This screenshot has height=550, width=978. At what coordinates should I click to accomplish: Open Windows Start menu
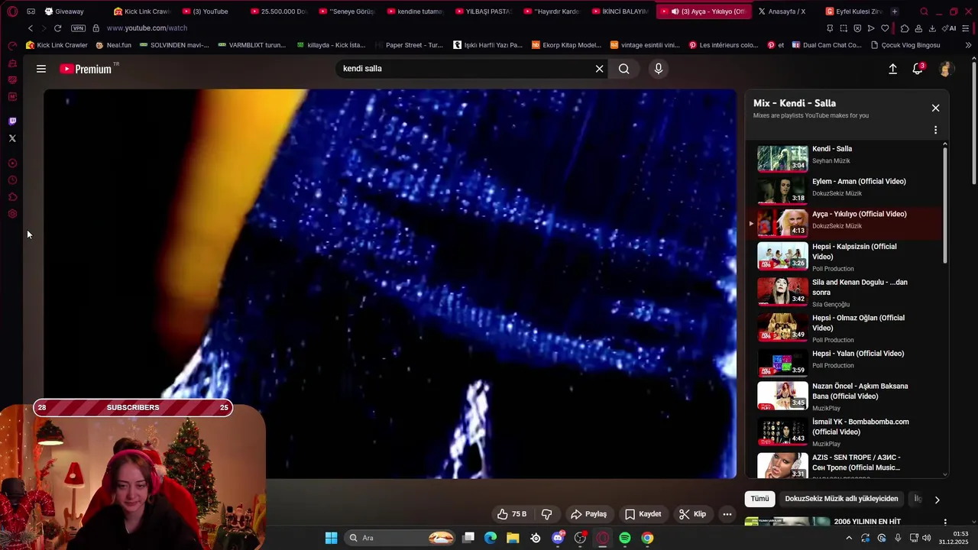pyautogui.click(x=331, y=538)
